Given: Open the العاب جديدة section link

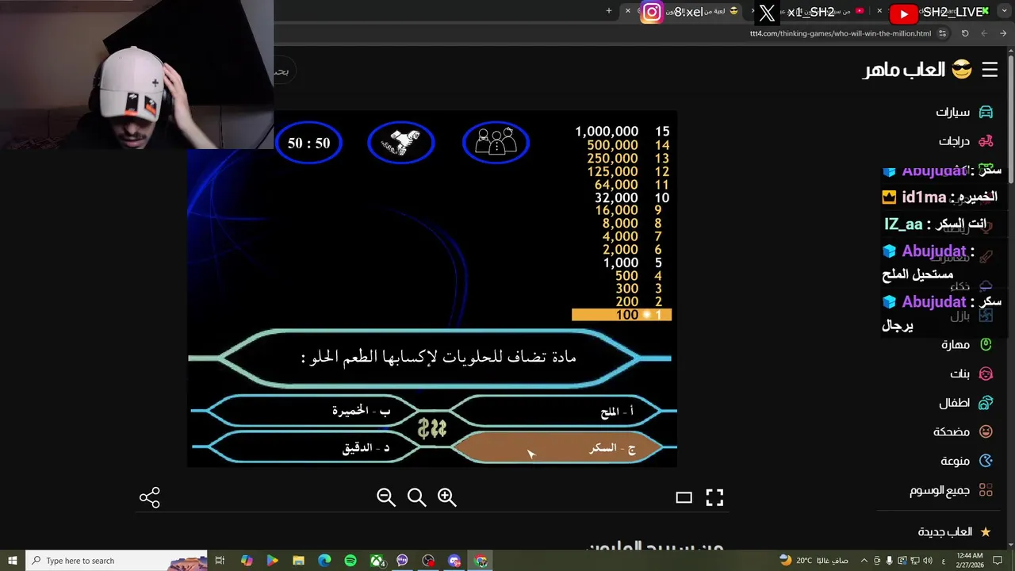Looking at the screenshot, I should point(944,532).
